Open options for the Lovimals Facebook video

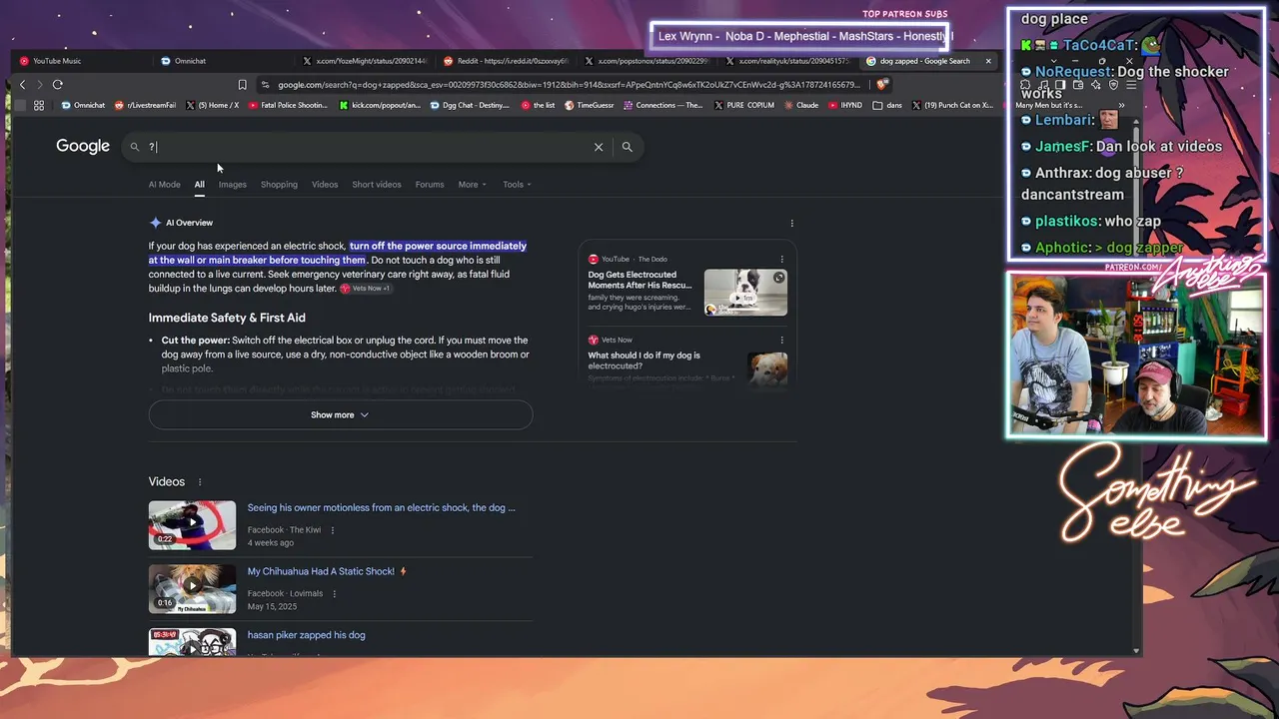coord(334,593)
